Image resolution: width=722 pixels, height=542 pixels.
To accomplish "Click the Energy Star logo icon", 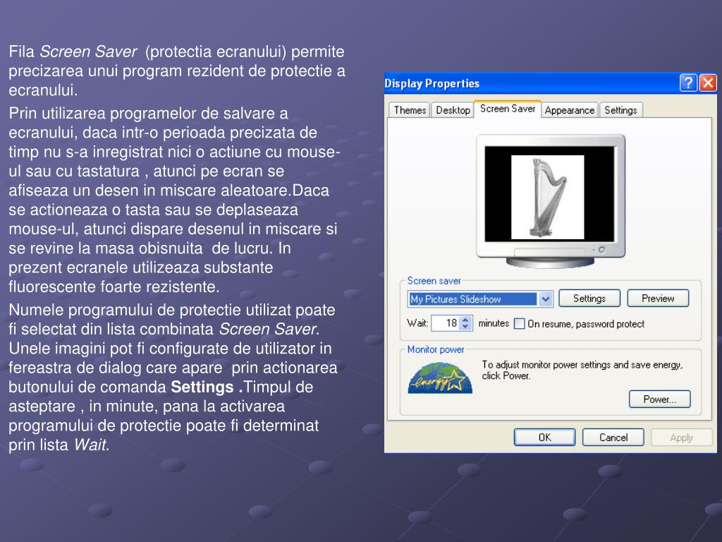I will click(x=440, y=378).
